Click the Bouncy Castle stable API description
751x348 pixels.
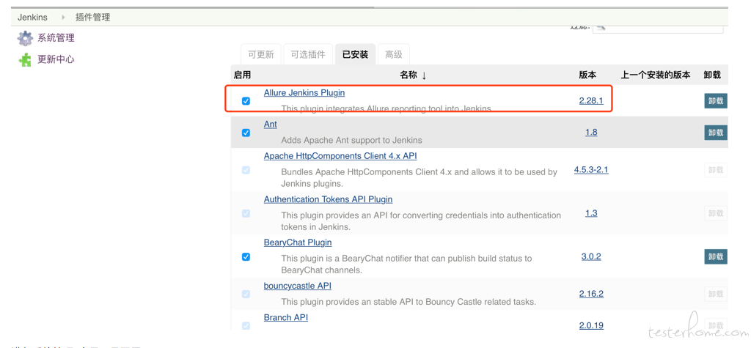[409, 302]
